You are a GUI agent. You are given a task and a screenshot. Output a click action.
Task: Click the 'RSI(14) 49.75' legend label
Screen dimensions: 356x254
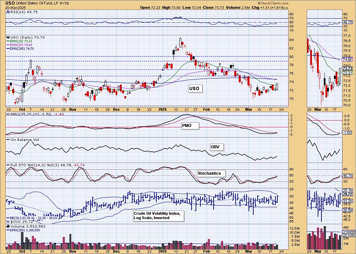[x=24, y=12]
